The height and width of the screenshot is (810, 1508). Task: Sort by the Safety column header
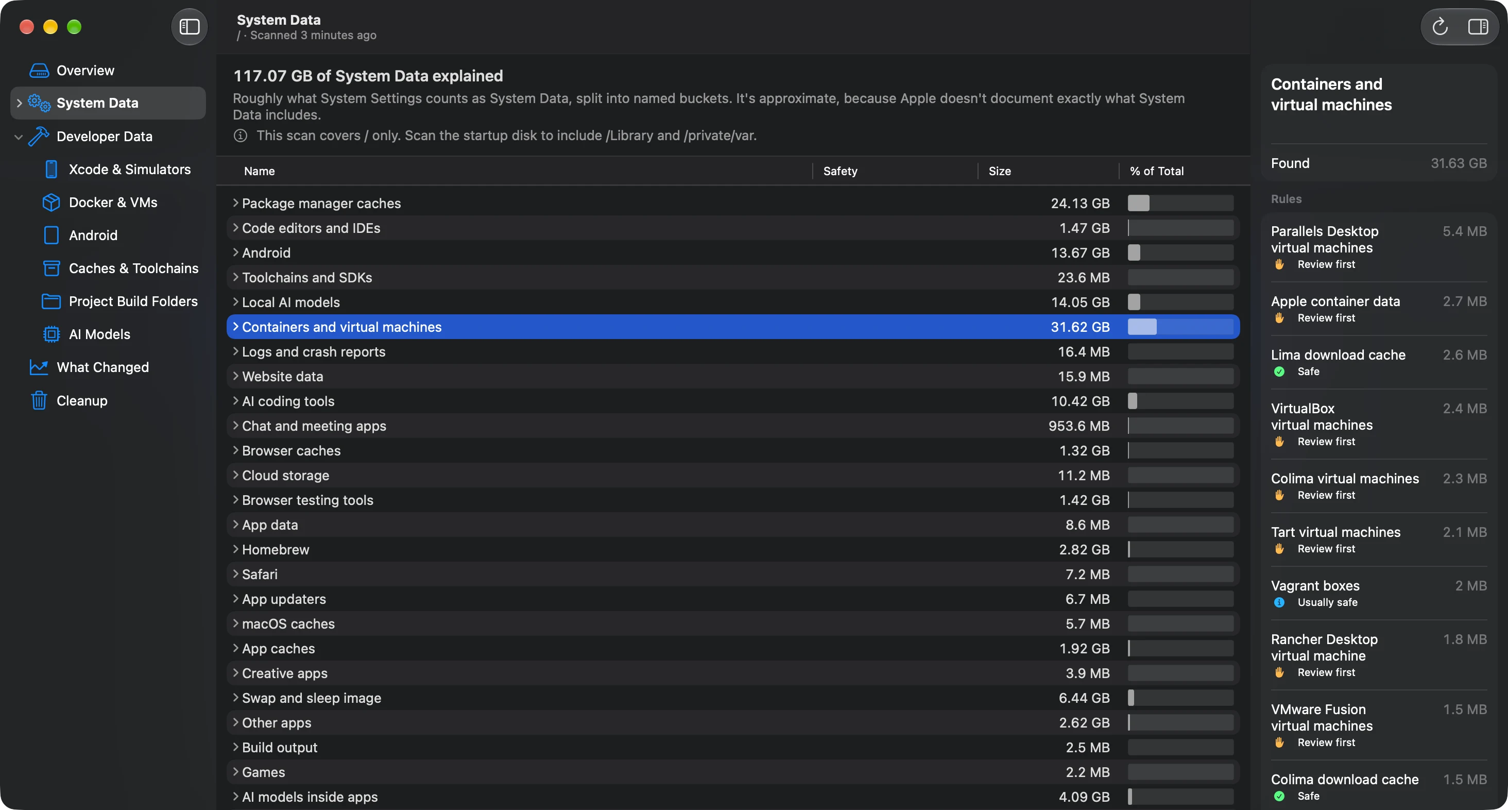click(840, 171)
